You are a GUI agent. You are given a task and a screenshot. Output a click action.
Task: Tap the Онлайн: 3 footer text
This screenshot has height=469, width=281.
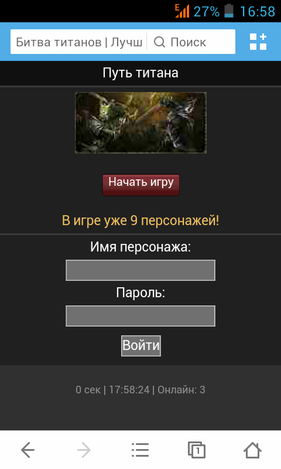tap(181, 390)
